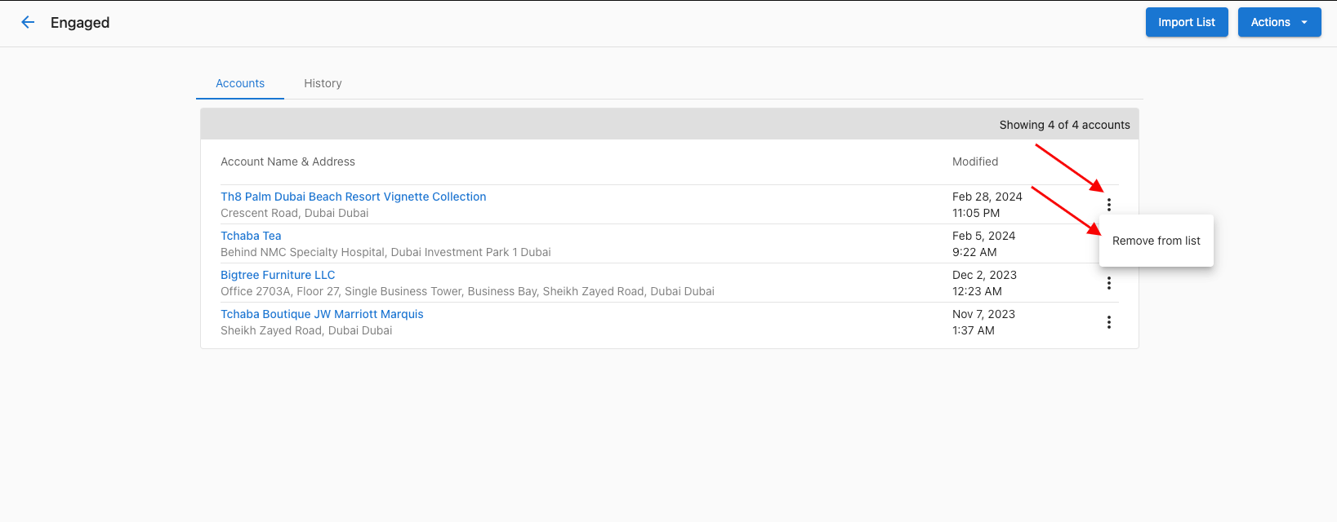Open the Bigtree Furniture LLC account
1337x522 pixels.
278,275
